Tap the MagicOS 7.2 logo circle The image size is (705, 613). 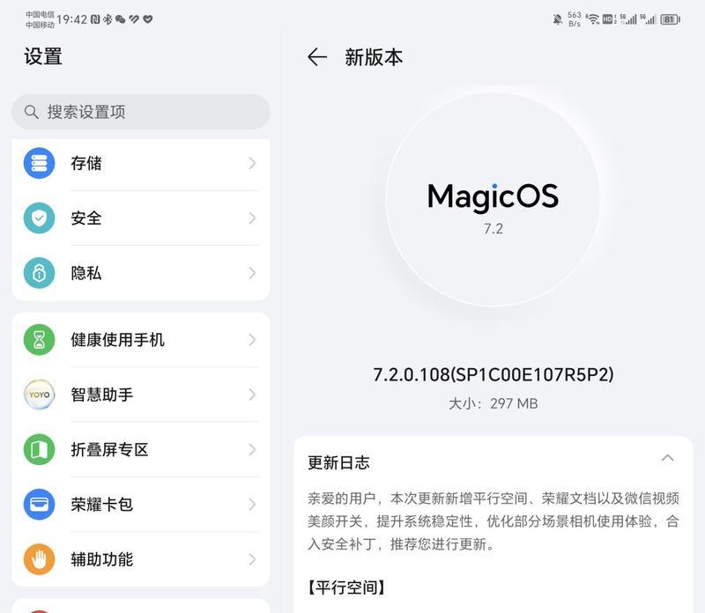(x=493, y=200)
